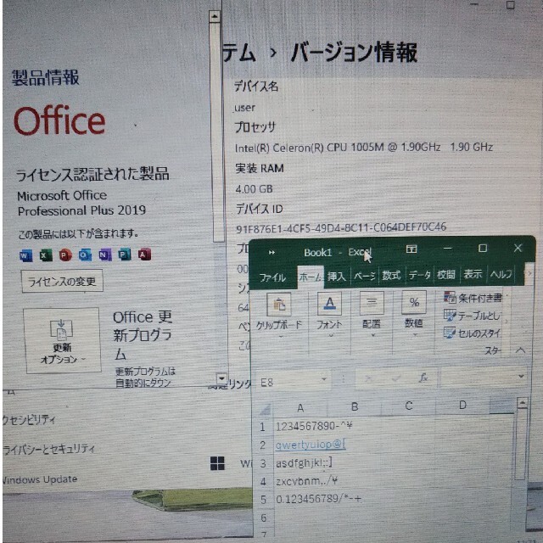This screenshot has width=543, height=543.
Task: Click the Quick Access overflow arrows in Excel
Action: (x=271, y=253)
